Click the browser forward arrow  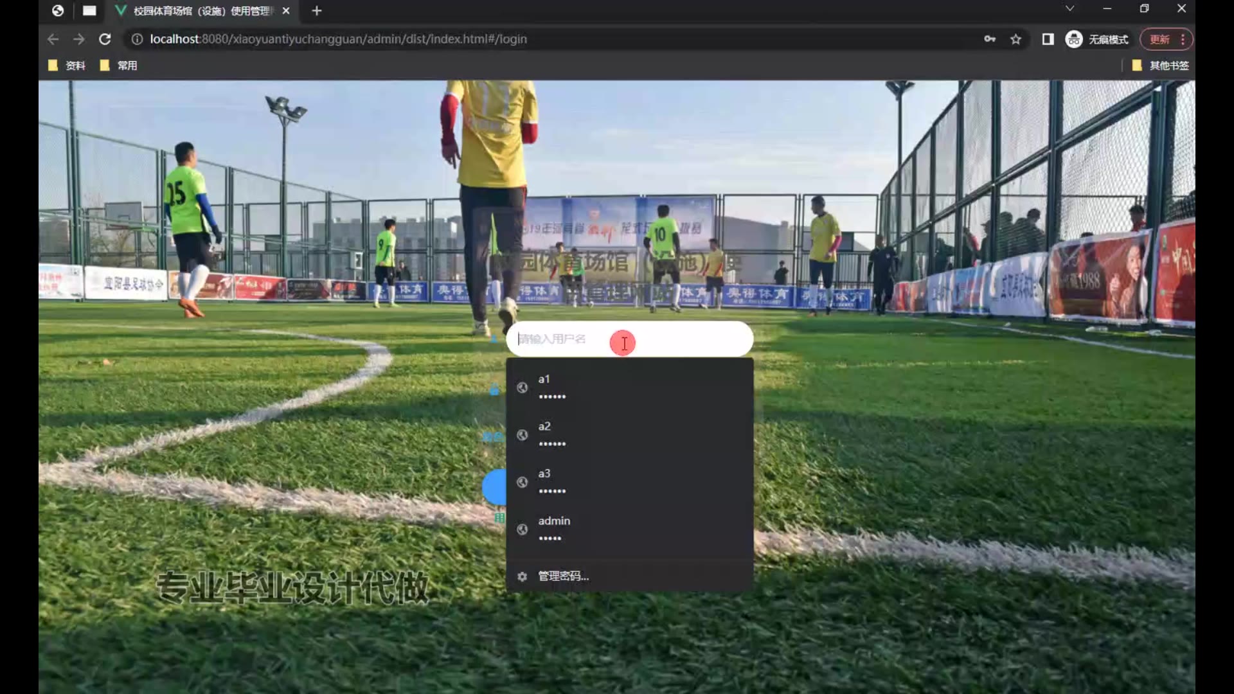78,39
